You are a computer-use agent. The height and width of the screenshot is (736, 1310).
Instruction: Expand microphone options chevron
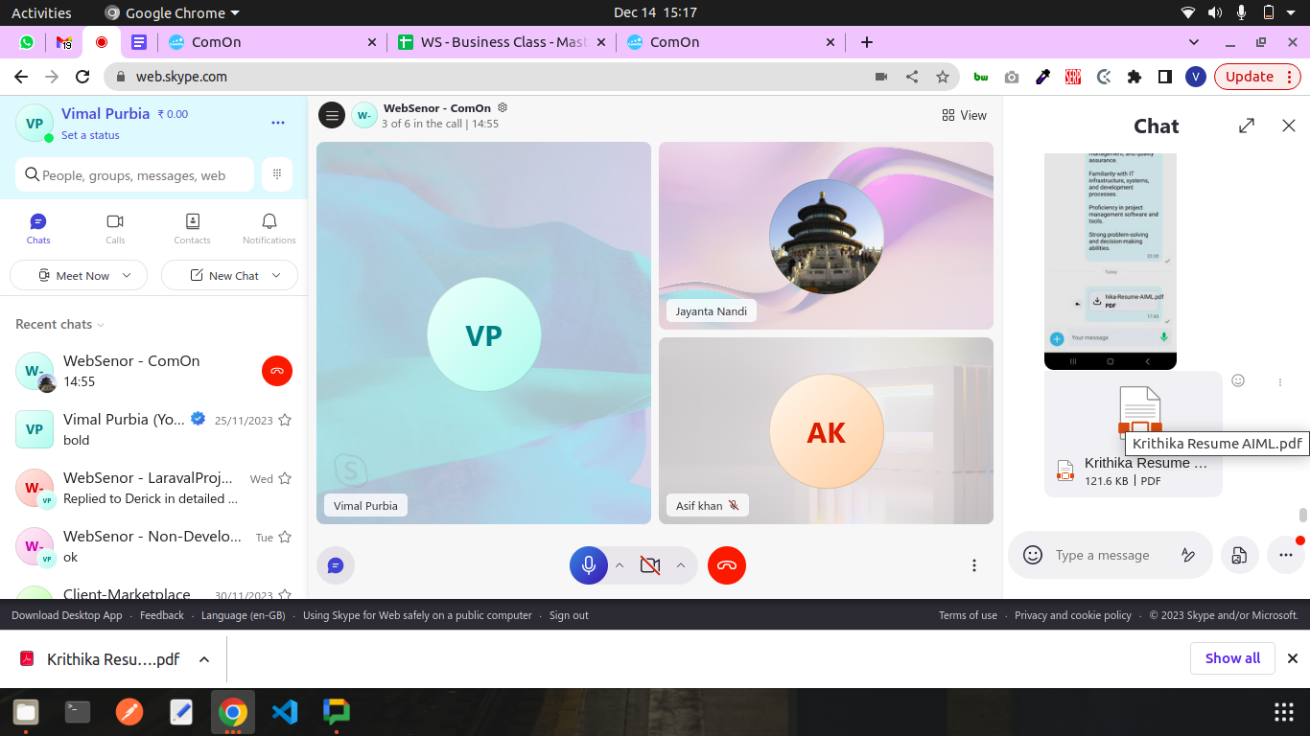click(x=620, y=565)
